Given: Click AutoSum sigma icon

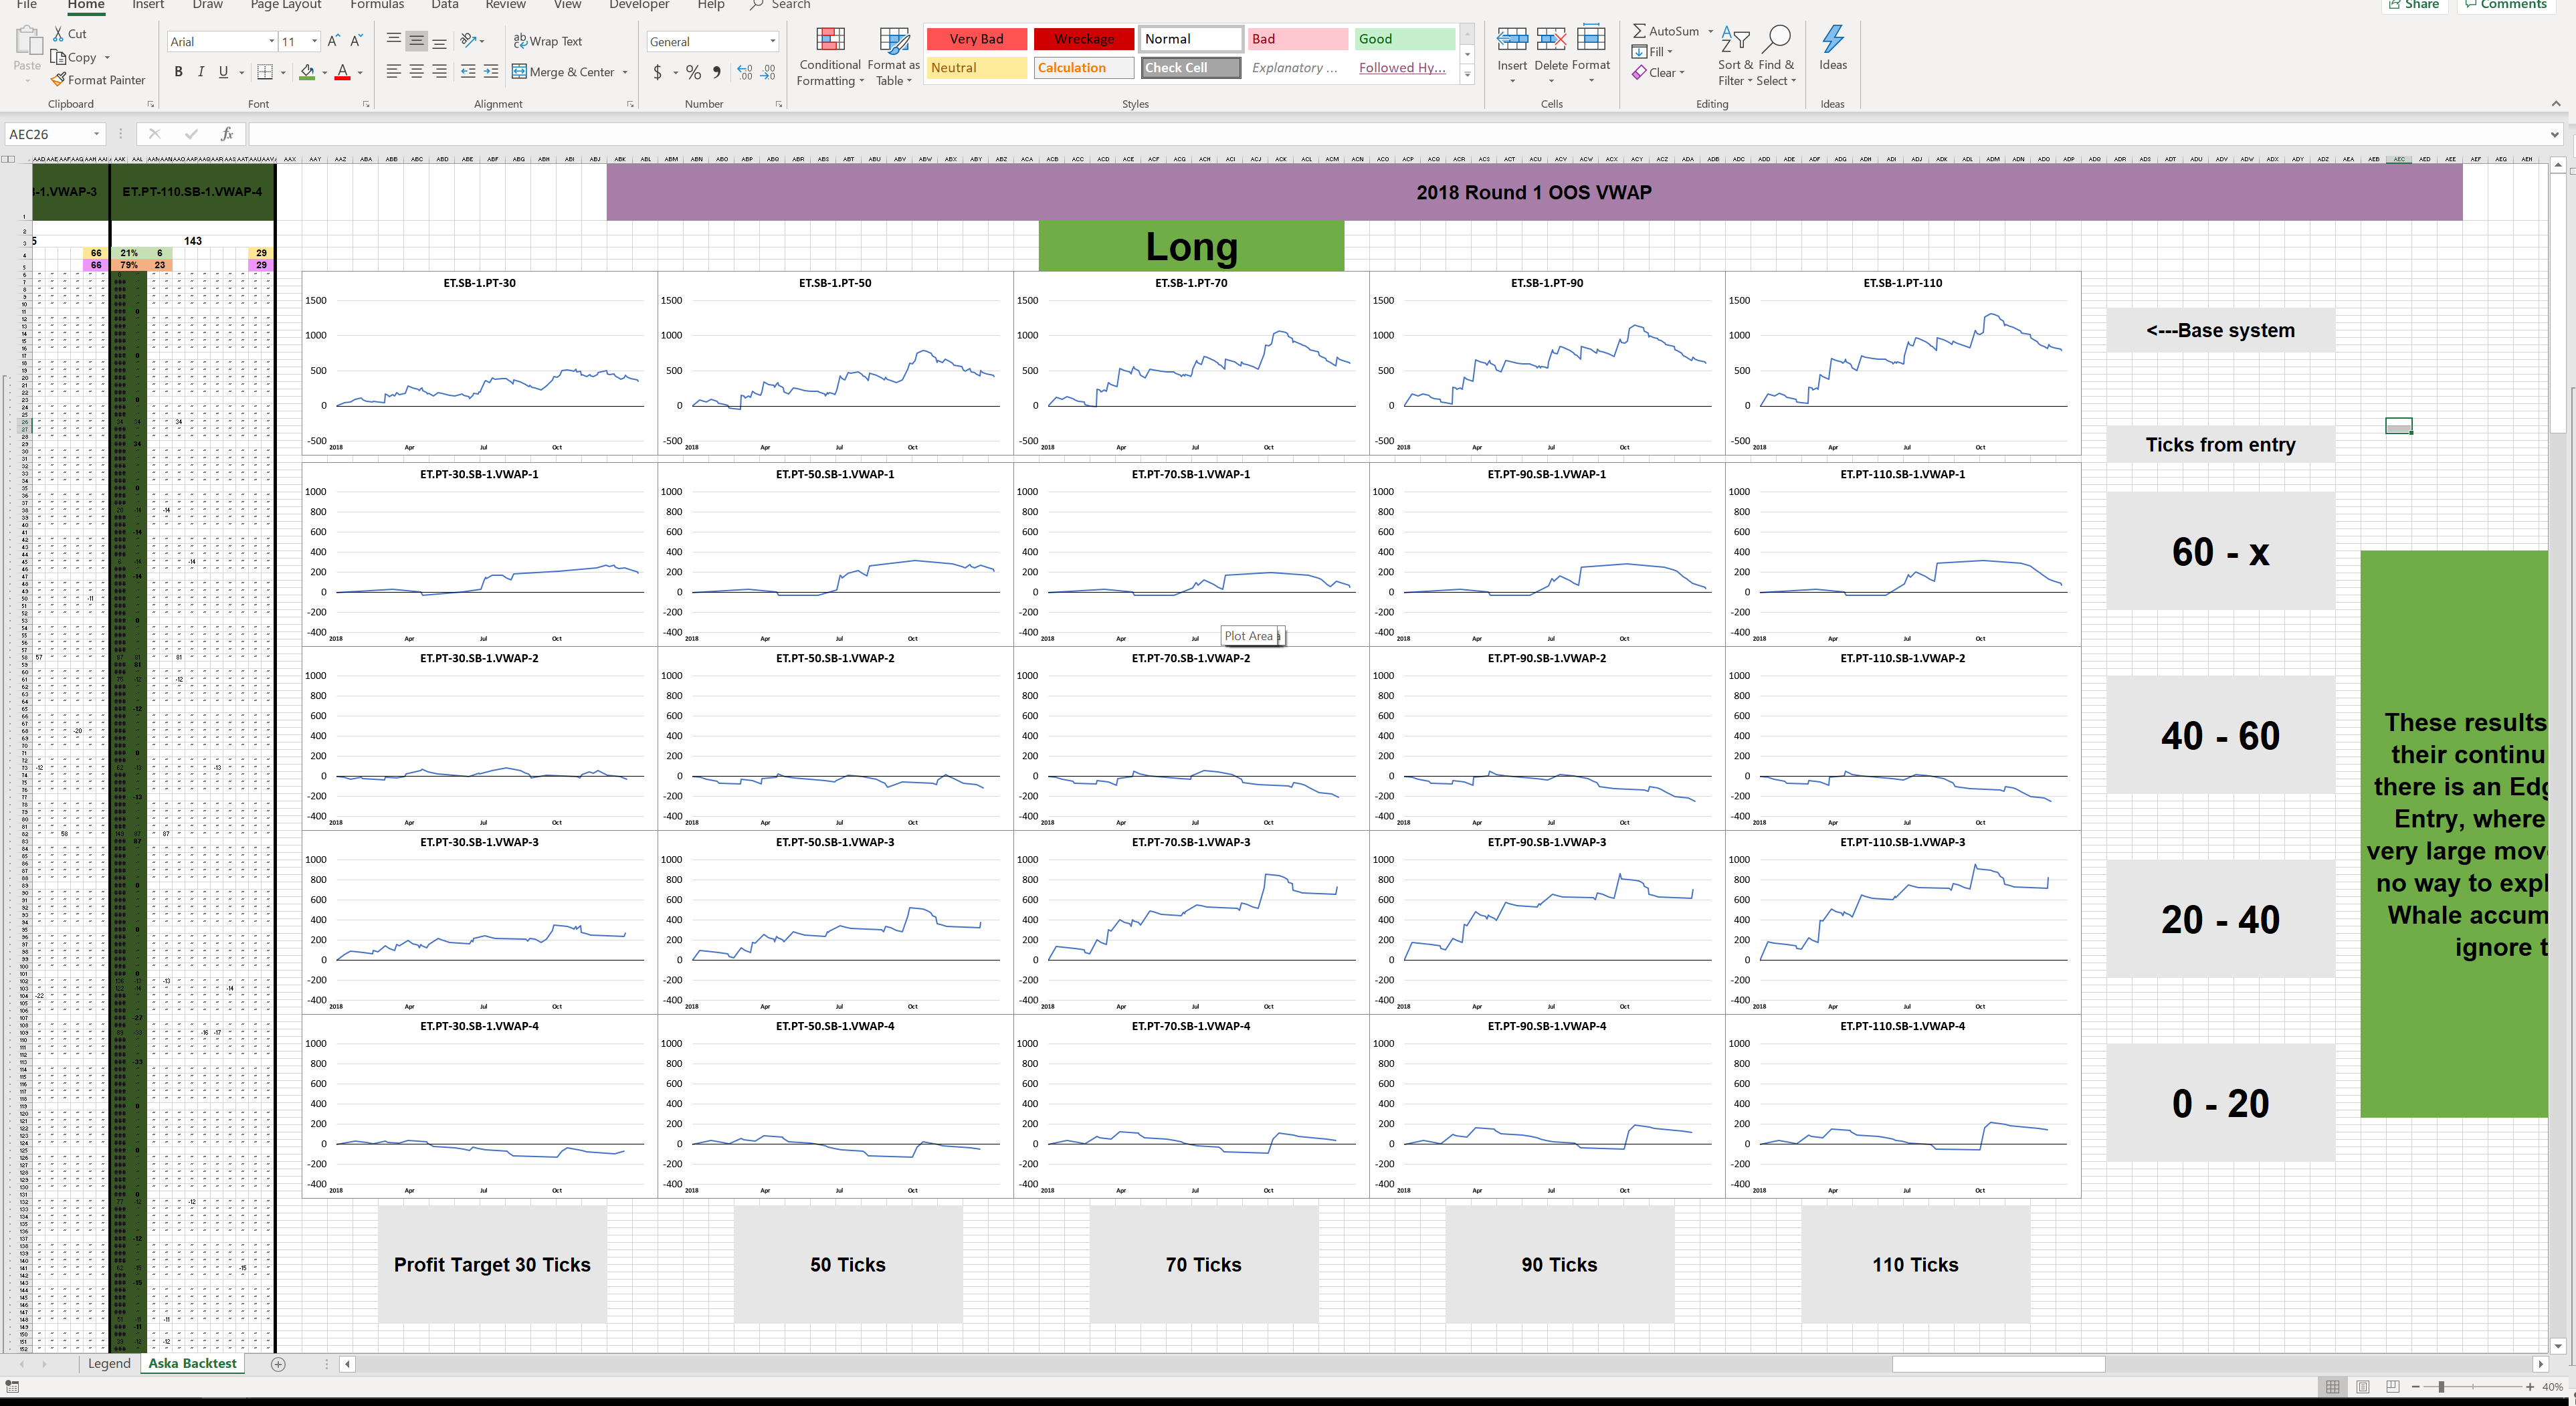Looking at the screenshot, I should pos(1640,31).
